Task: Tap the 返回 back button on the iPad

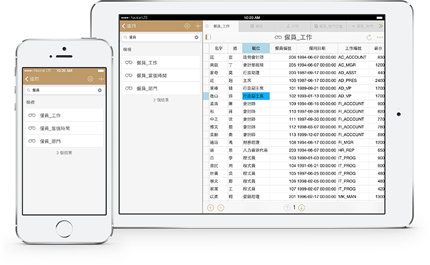Action: pos(129,26)
